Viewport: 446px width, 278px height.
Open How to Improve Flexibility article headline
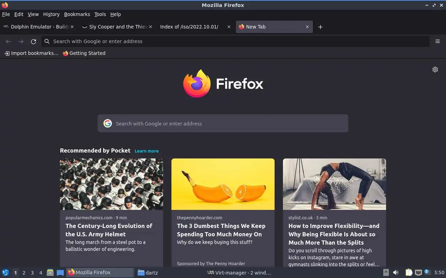point(334,234)
